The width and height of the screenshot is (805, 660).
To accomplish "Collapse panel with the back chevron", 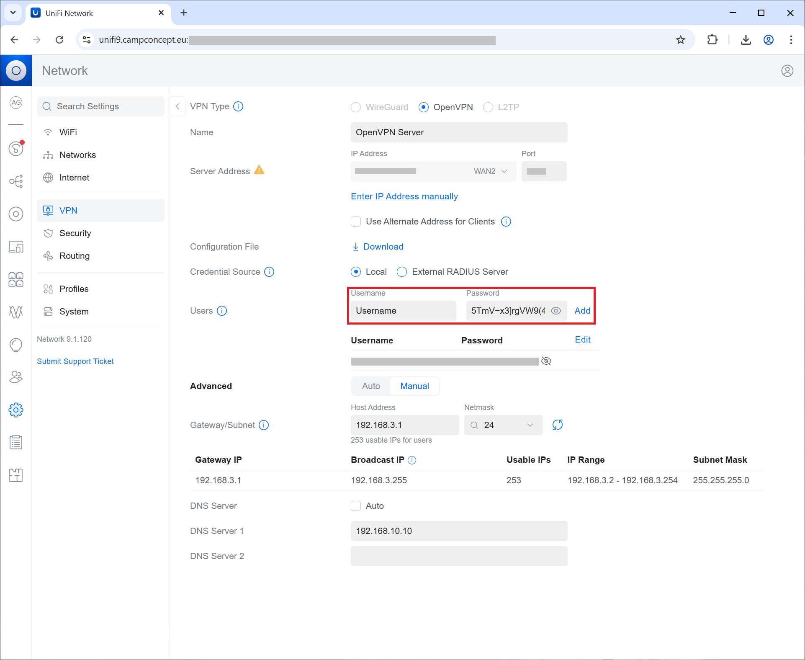I will [177, 106].
